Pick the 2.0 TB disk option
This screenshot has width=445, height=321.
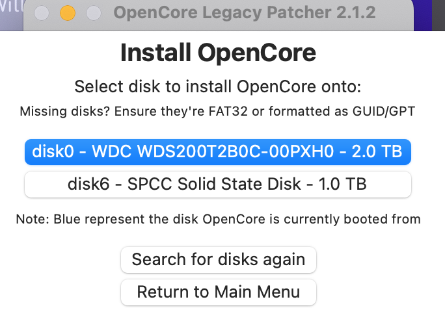[218, 151]
